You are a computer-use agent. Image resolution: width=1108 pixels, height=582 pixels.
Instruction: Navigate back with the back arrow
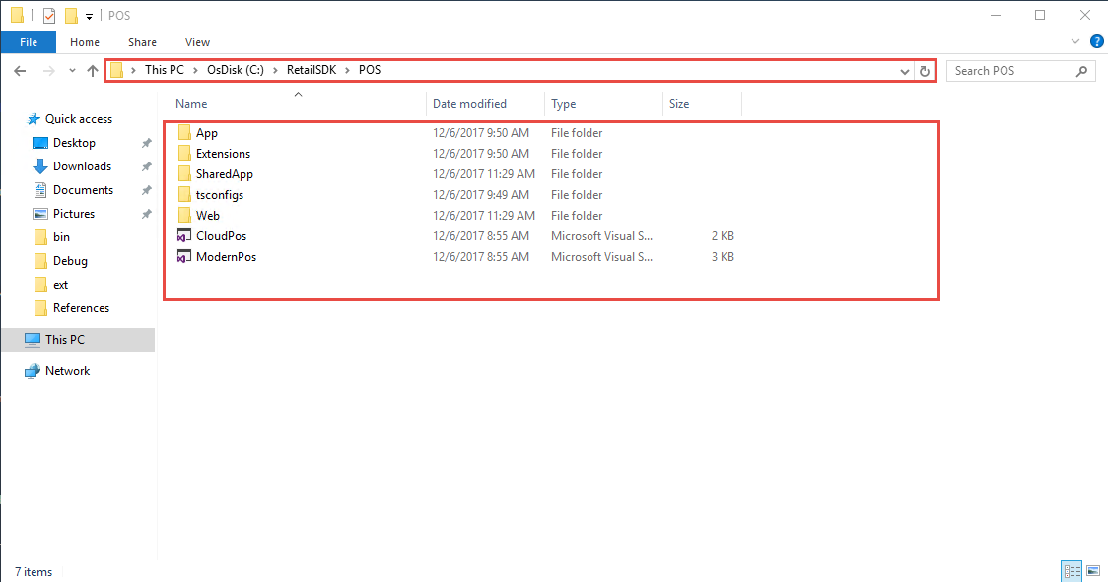pyautogui.click(x=20, y=70)
